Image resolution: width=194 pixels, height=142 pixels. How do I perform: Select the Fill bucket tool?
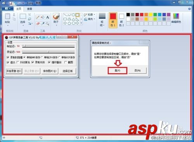[x=43, y=17]
